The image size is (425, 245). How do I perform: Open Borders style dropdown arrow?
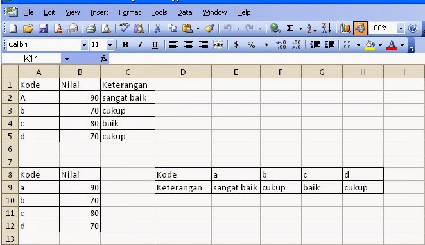(358, 45)
